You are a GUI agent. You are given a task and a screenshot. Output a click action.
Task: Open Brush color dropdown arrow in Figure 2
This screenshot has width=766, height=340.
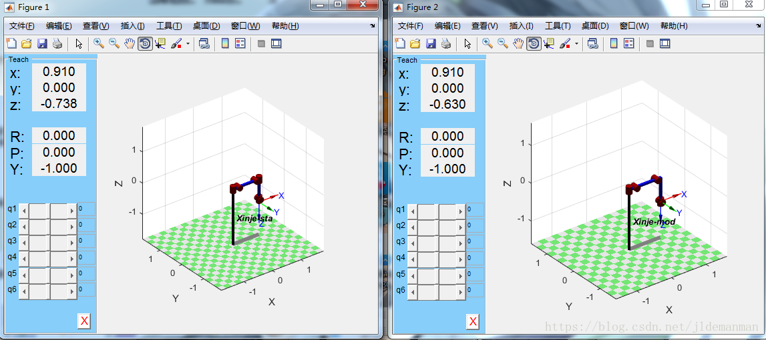[577, 44]
